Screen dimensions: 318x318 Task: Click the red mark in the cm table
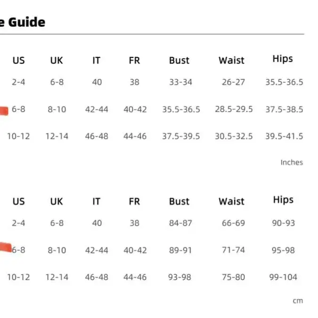pos(6,247)
